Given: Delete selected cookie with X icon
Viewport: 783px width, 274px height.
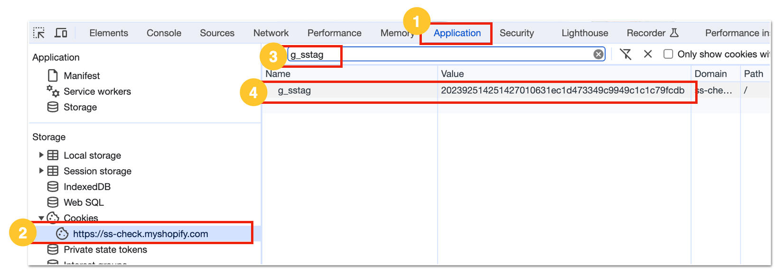Looking at the screenshot, I should pyautogui.click(x=648, y=54).
